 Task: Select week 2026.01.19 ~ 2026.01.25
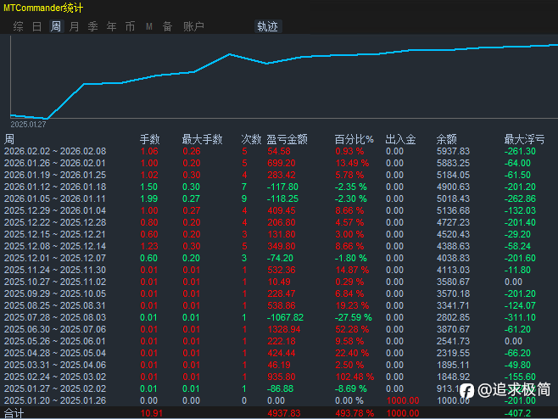[55, 175]
